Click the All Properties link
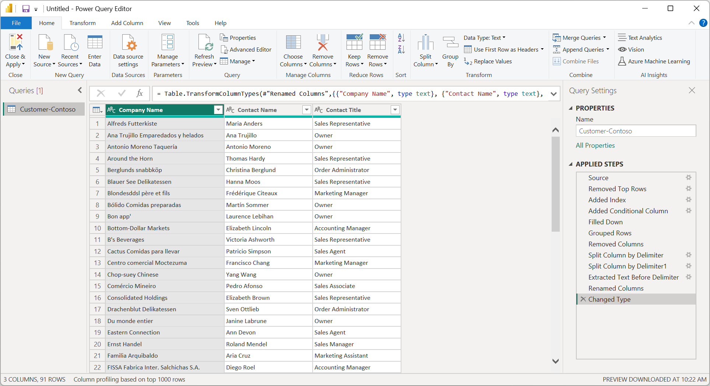The height and width of the screenshot is (386, 710). 595,145
